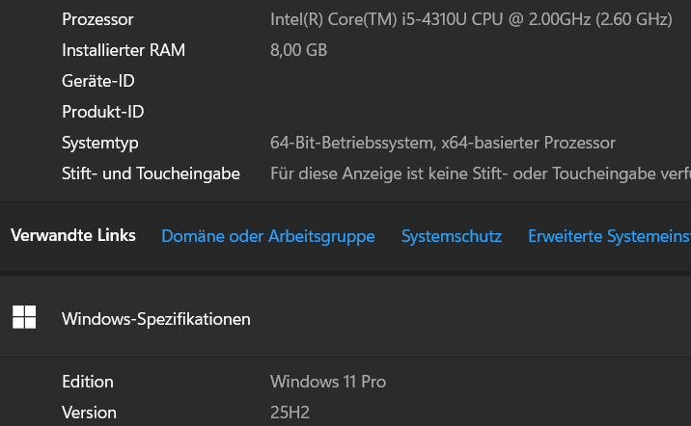Click the Systemtyp label
The image size is (691, 426).
100,143
